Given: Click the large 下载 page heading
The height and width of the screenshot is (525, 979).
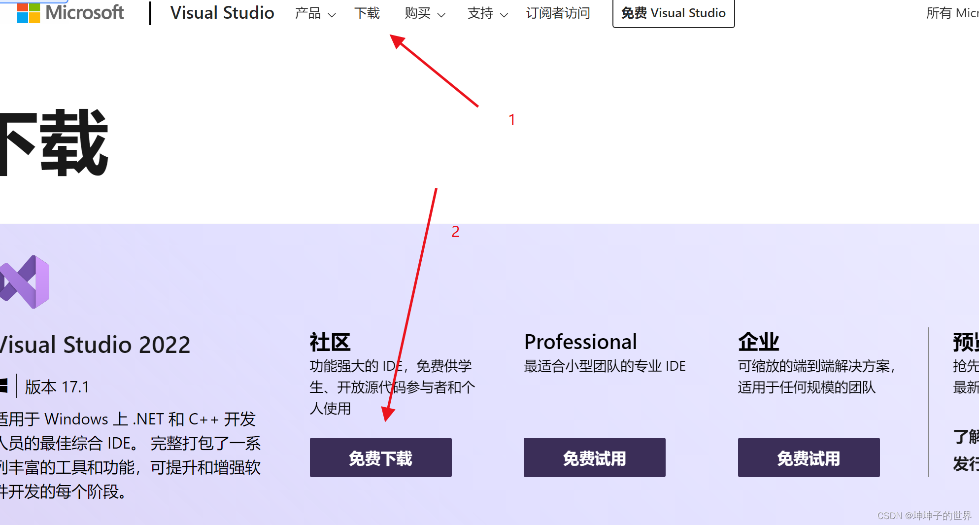Looking at the screenshot, I should point(53,142).
